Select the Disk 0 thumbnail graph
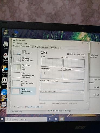The width and height of the screenshot is (100, 133). (17, 67)
